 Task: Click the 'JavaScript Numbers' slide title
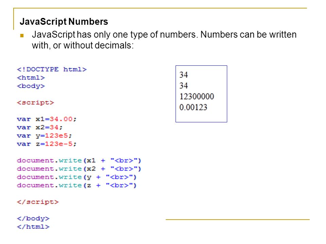64,22
